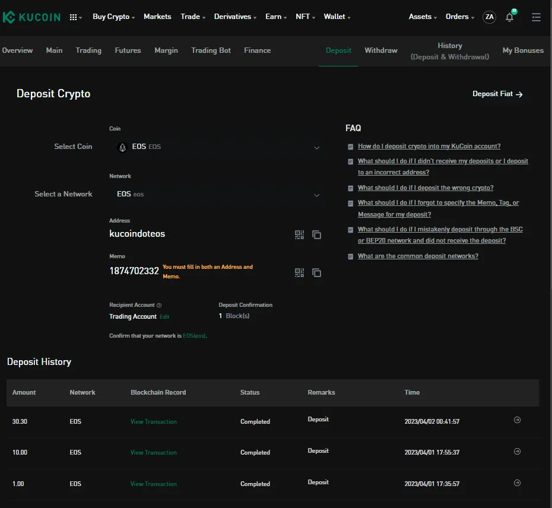Edit the Trading Account recipient

coord(164,317)
